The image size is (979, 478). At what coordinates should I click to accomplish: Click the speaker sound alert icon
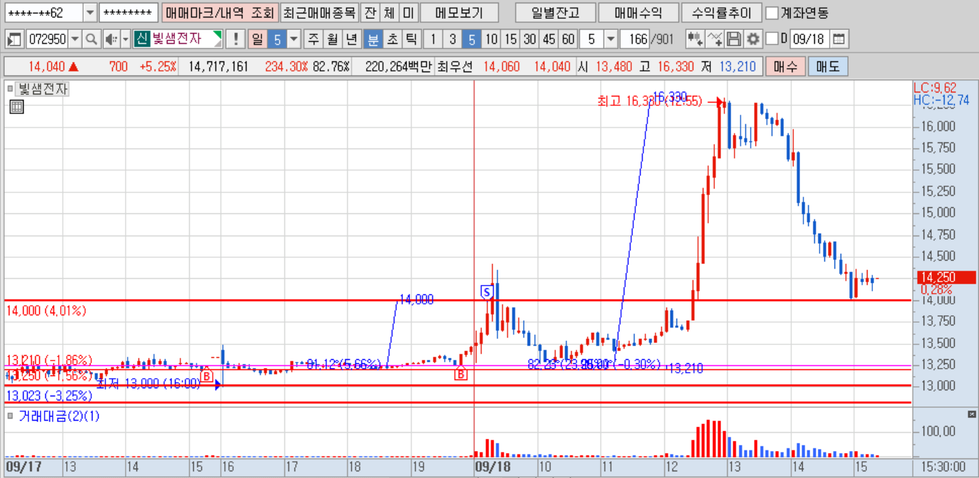point(111,39)
